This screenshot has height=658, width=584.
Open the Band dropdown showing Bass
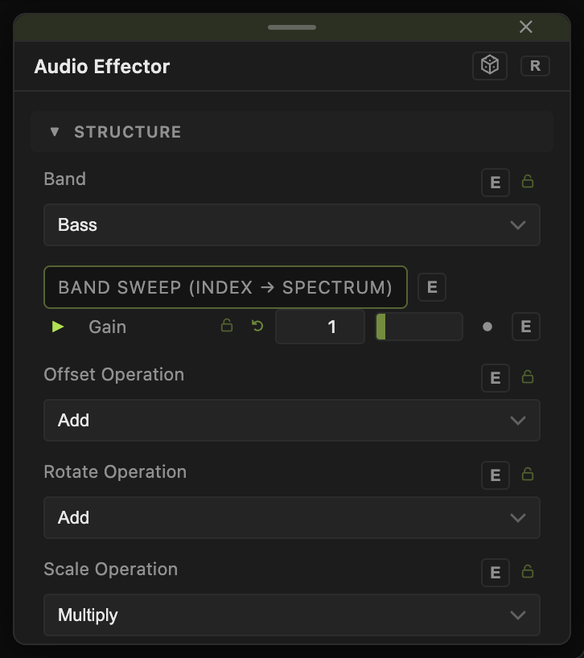click(x=291, y=225)
